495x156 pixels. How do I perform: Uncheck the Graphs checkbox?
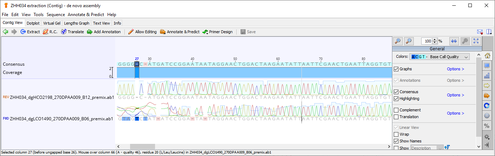(396, 69)
